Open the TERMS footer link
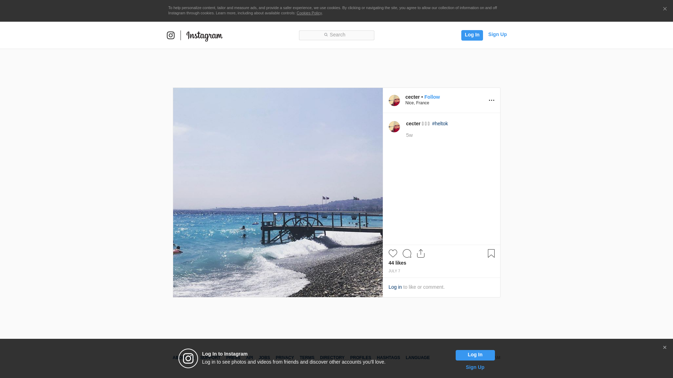673x378 pixels. pos(307,358)
